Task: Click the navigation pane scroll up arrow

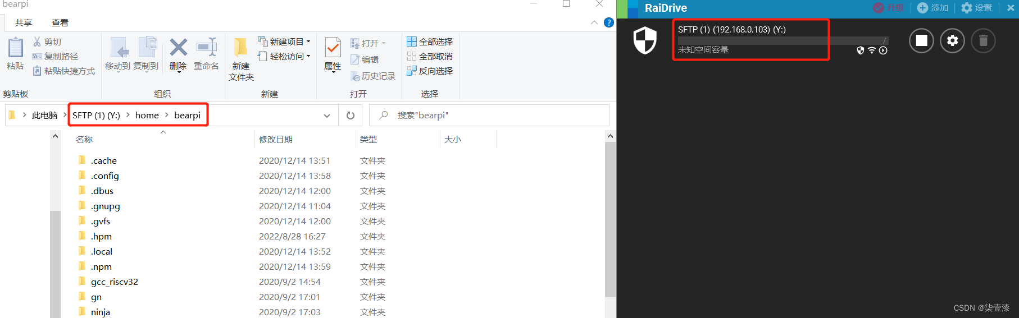Action: pos(55,136)
